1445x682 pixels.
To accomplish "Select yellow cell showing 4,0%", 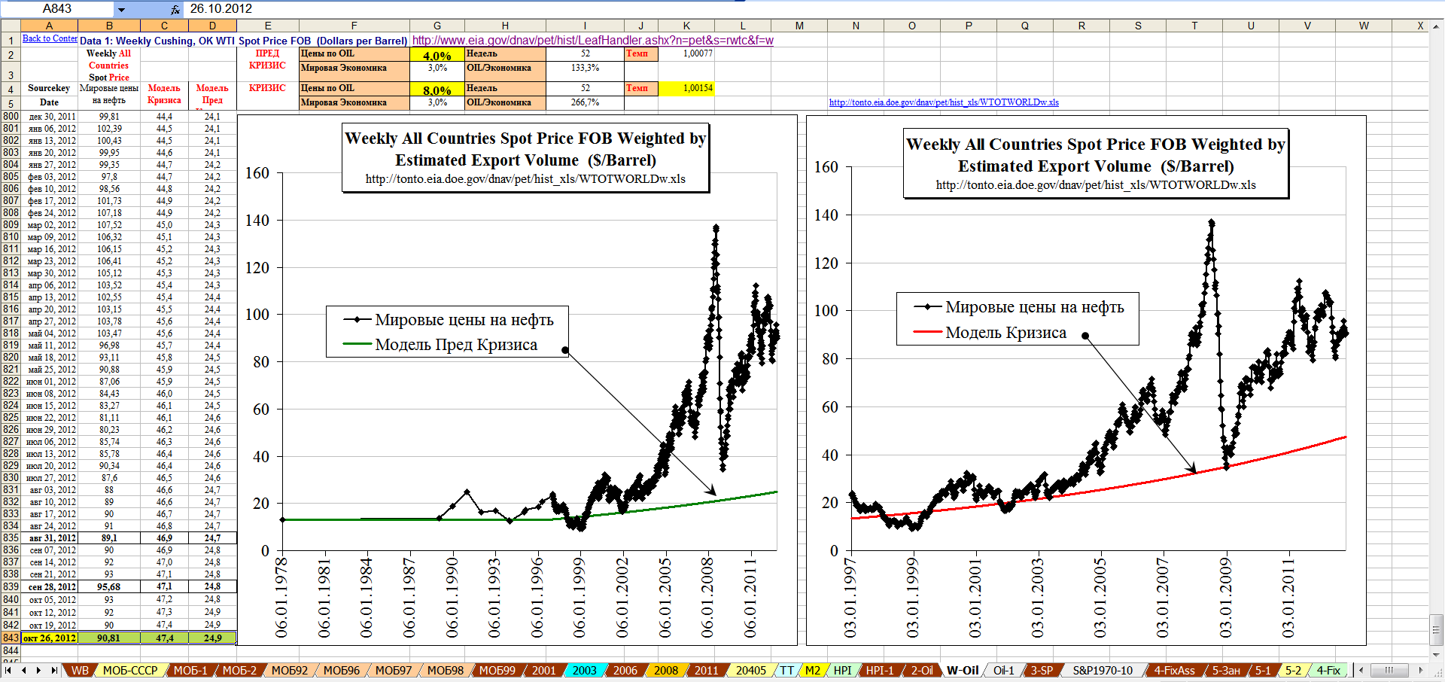I will tap(437, 55).
